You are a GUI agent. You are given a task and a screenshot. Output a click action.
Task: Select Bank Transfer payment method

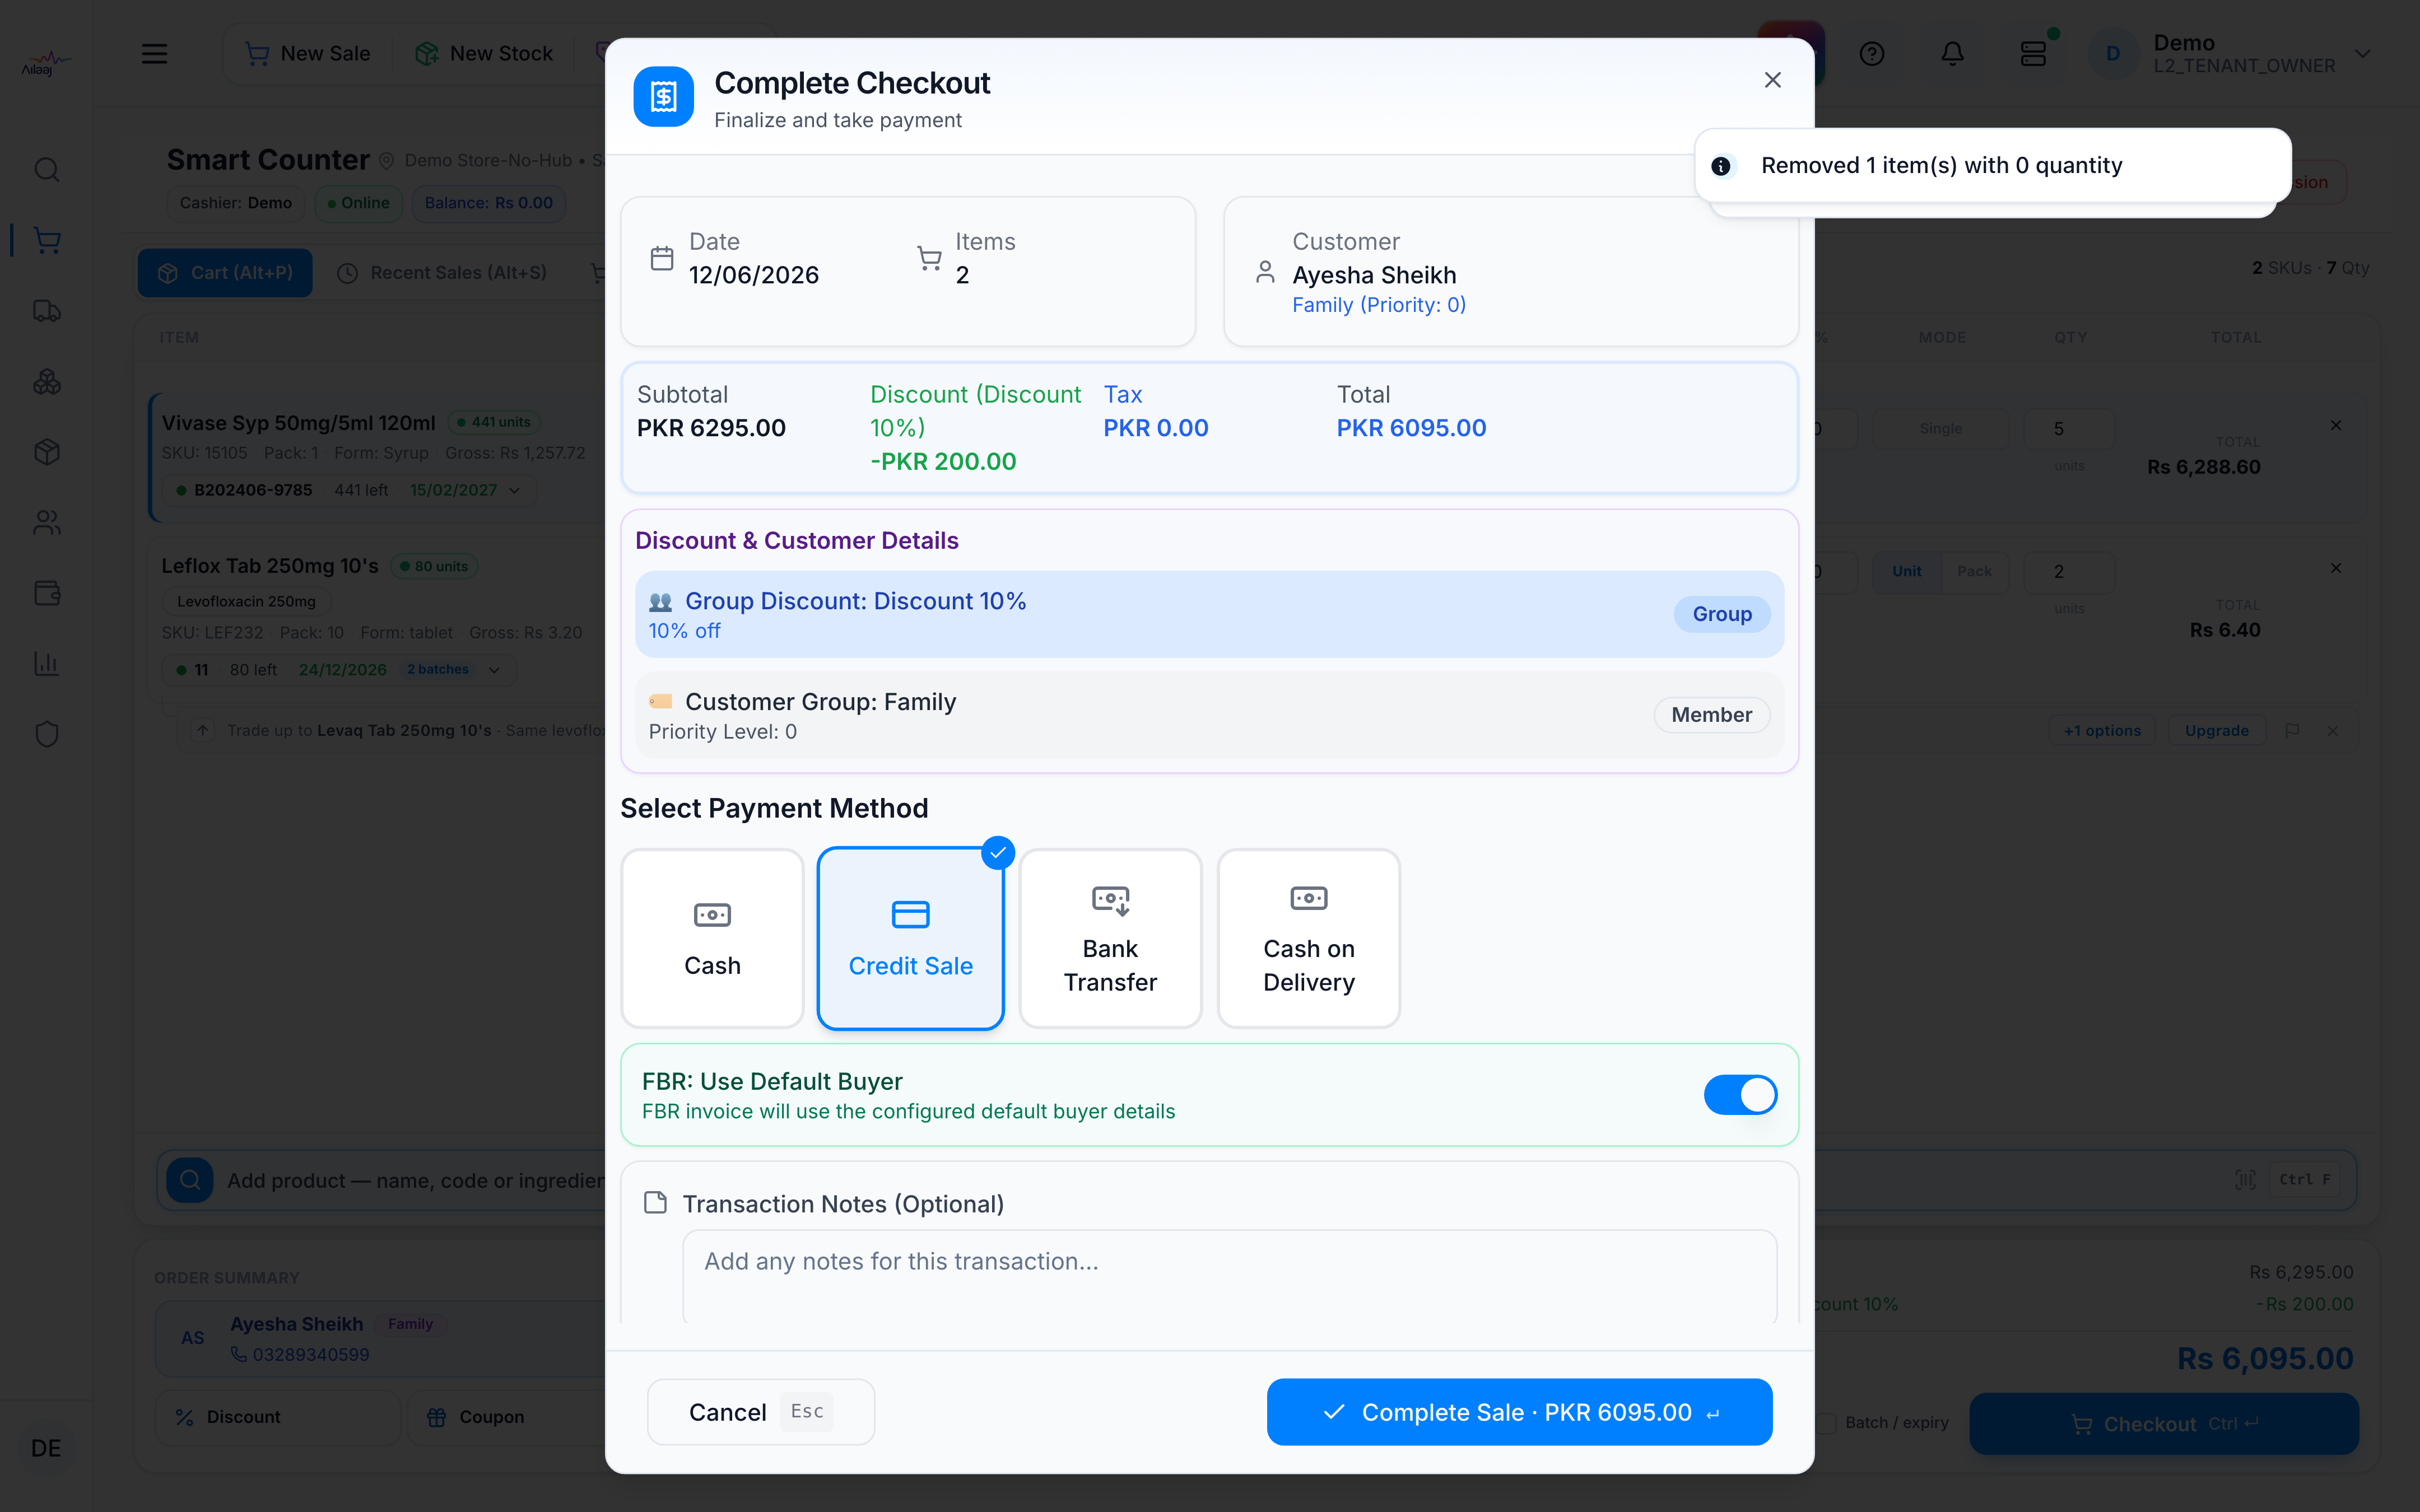click(x=1110, y=938)
